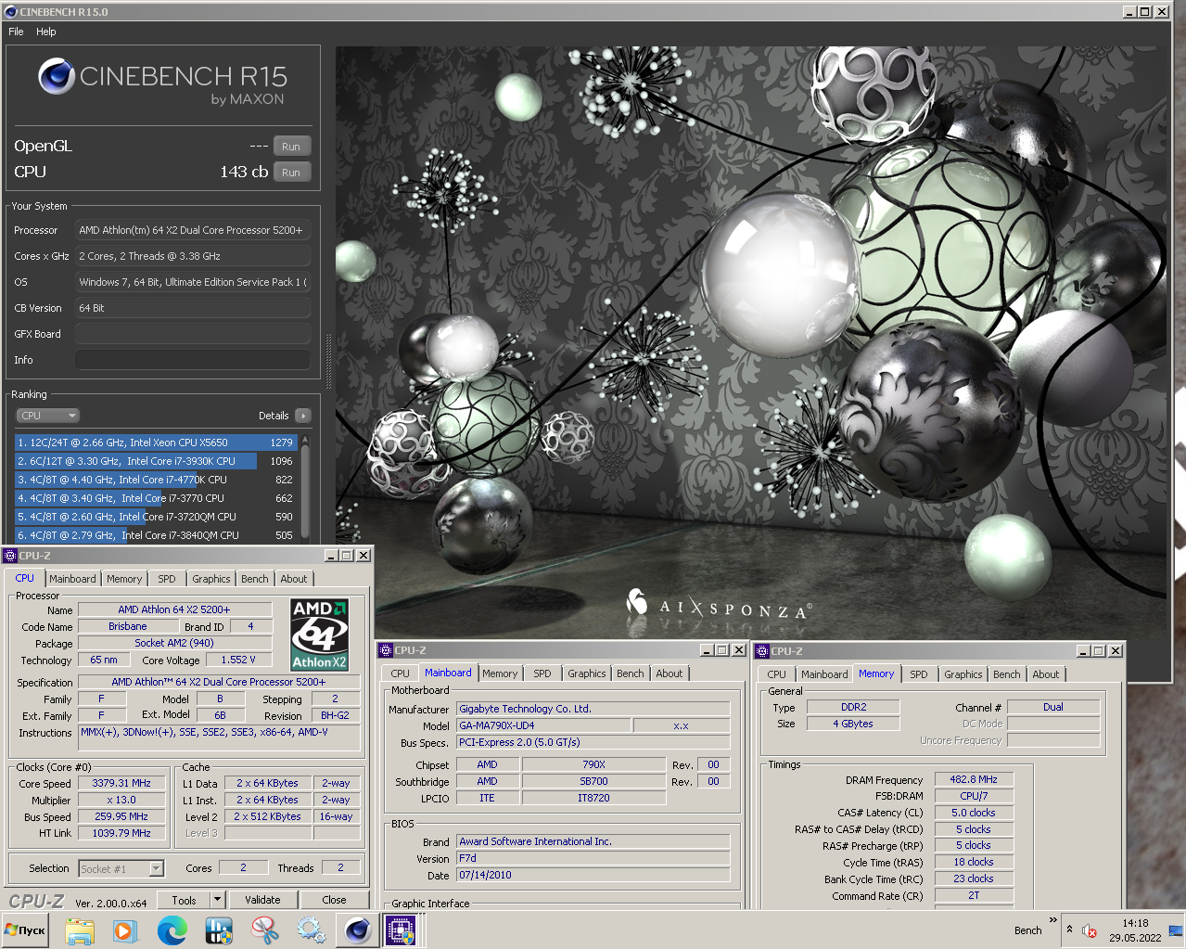Select CPU tab in Mainboard CPU-Z window
This screenshot has width=1186, height=949.
(x=400, y=673)
